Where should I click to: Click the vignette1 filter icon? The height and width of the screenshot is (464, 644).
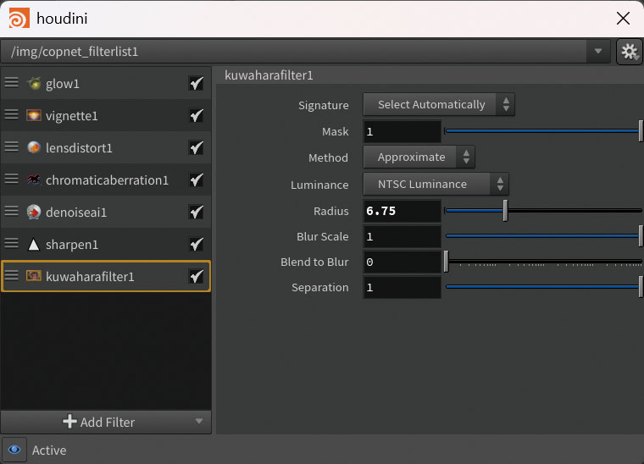click(x=34, y=115)
